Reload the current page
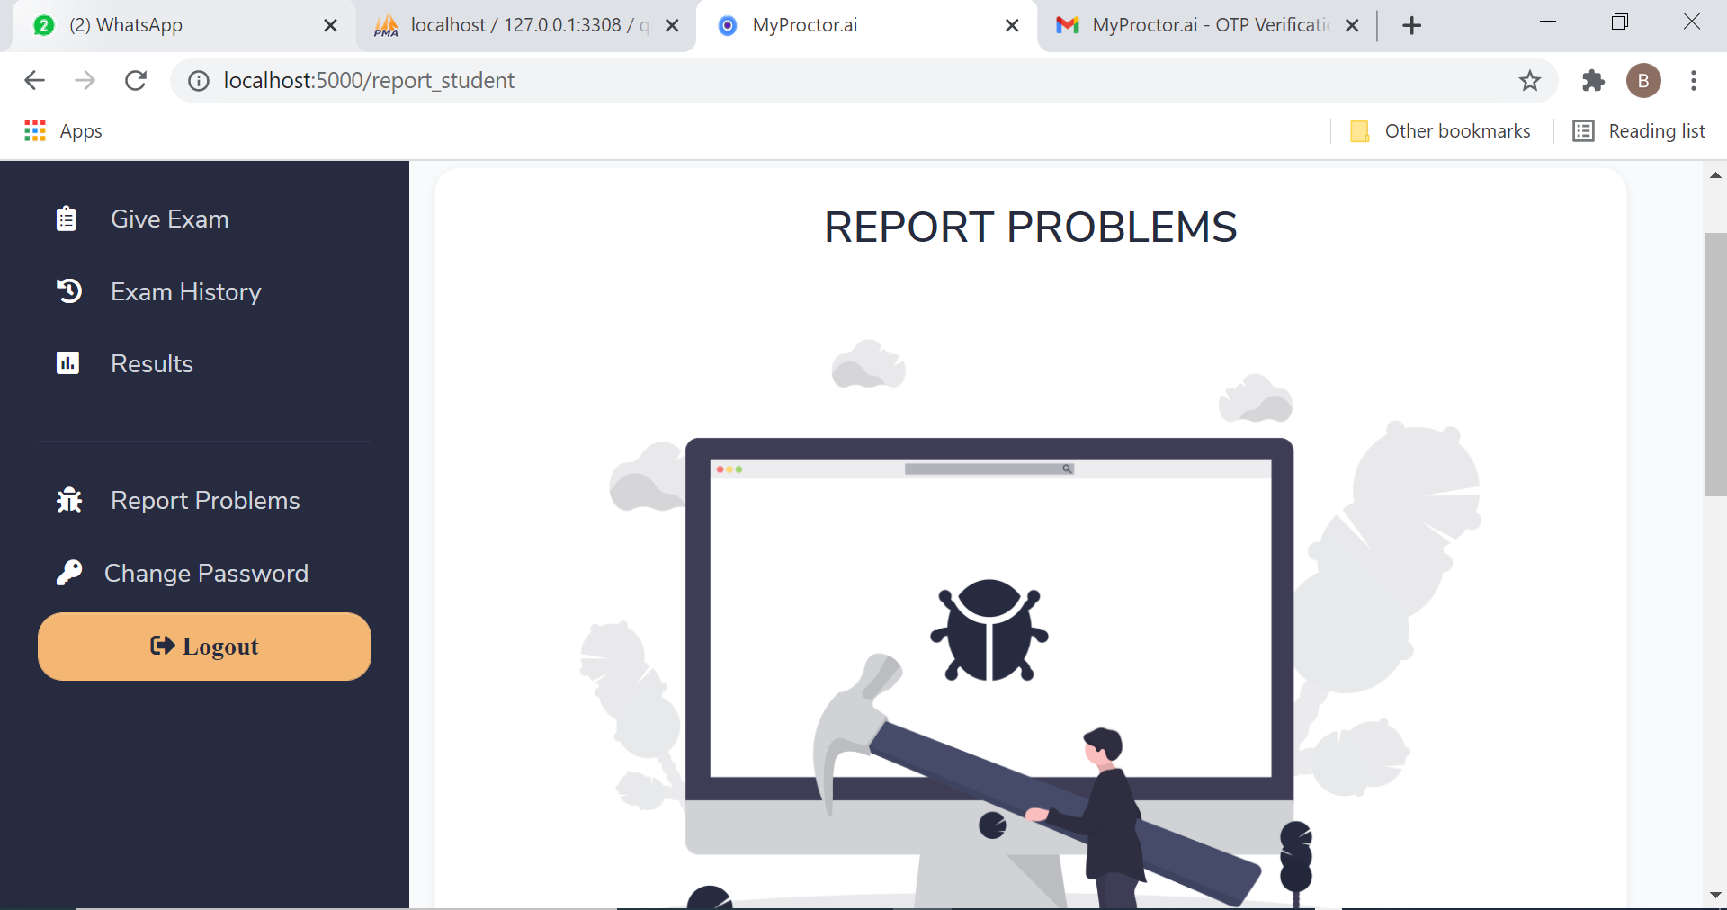Image resolution: width=1727 pixels, height=910 pixels. click(x=136, y=81)
